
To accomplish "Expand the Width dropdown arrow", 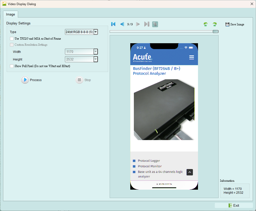I will [x=96, y=52].
